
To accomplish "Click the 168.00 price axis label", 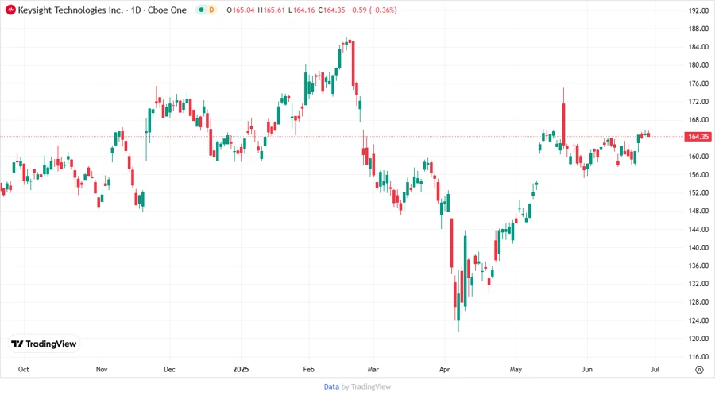I will (698, 120).
